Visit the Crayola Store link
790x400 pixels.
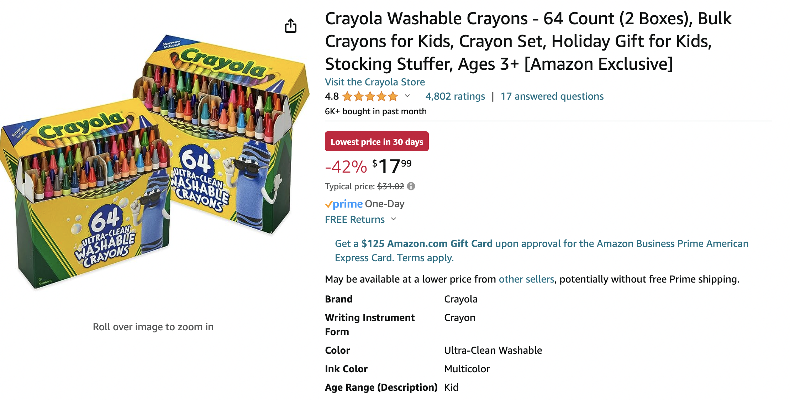click(x=375, y=82)
